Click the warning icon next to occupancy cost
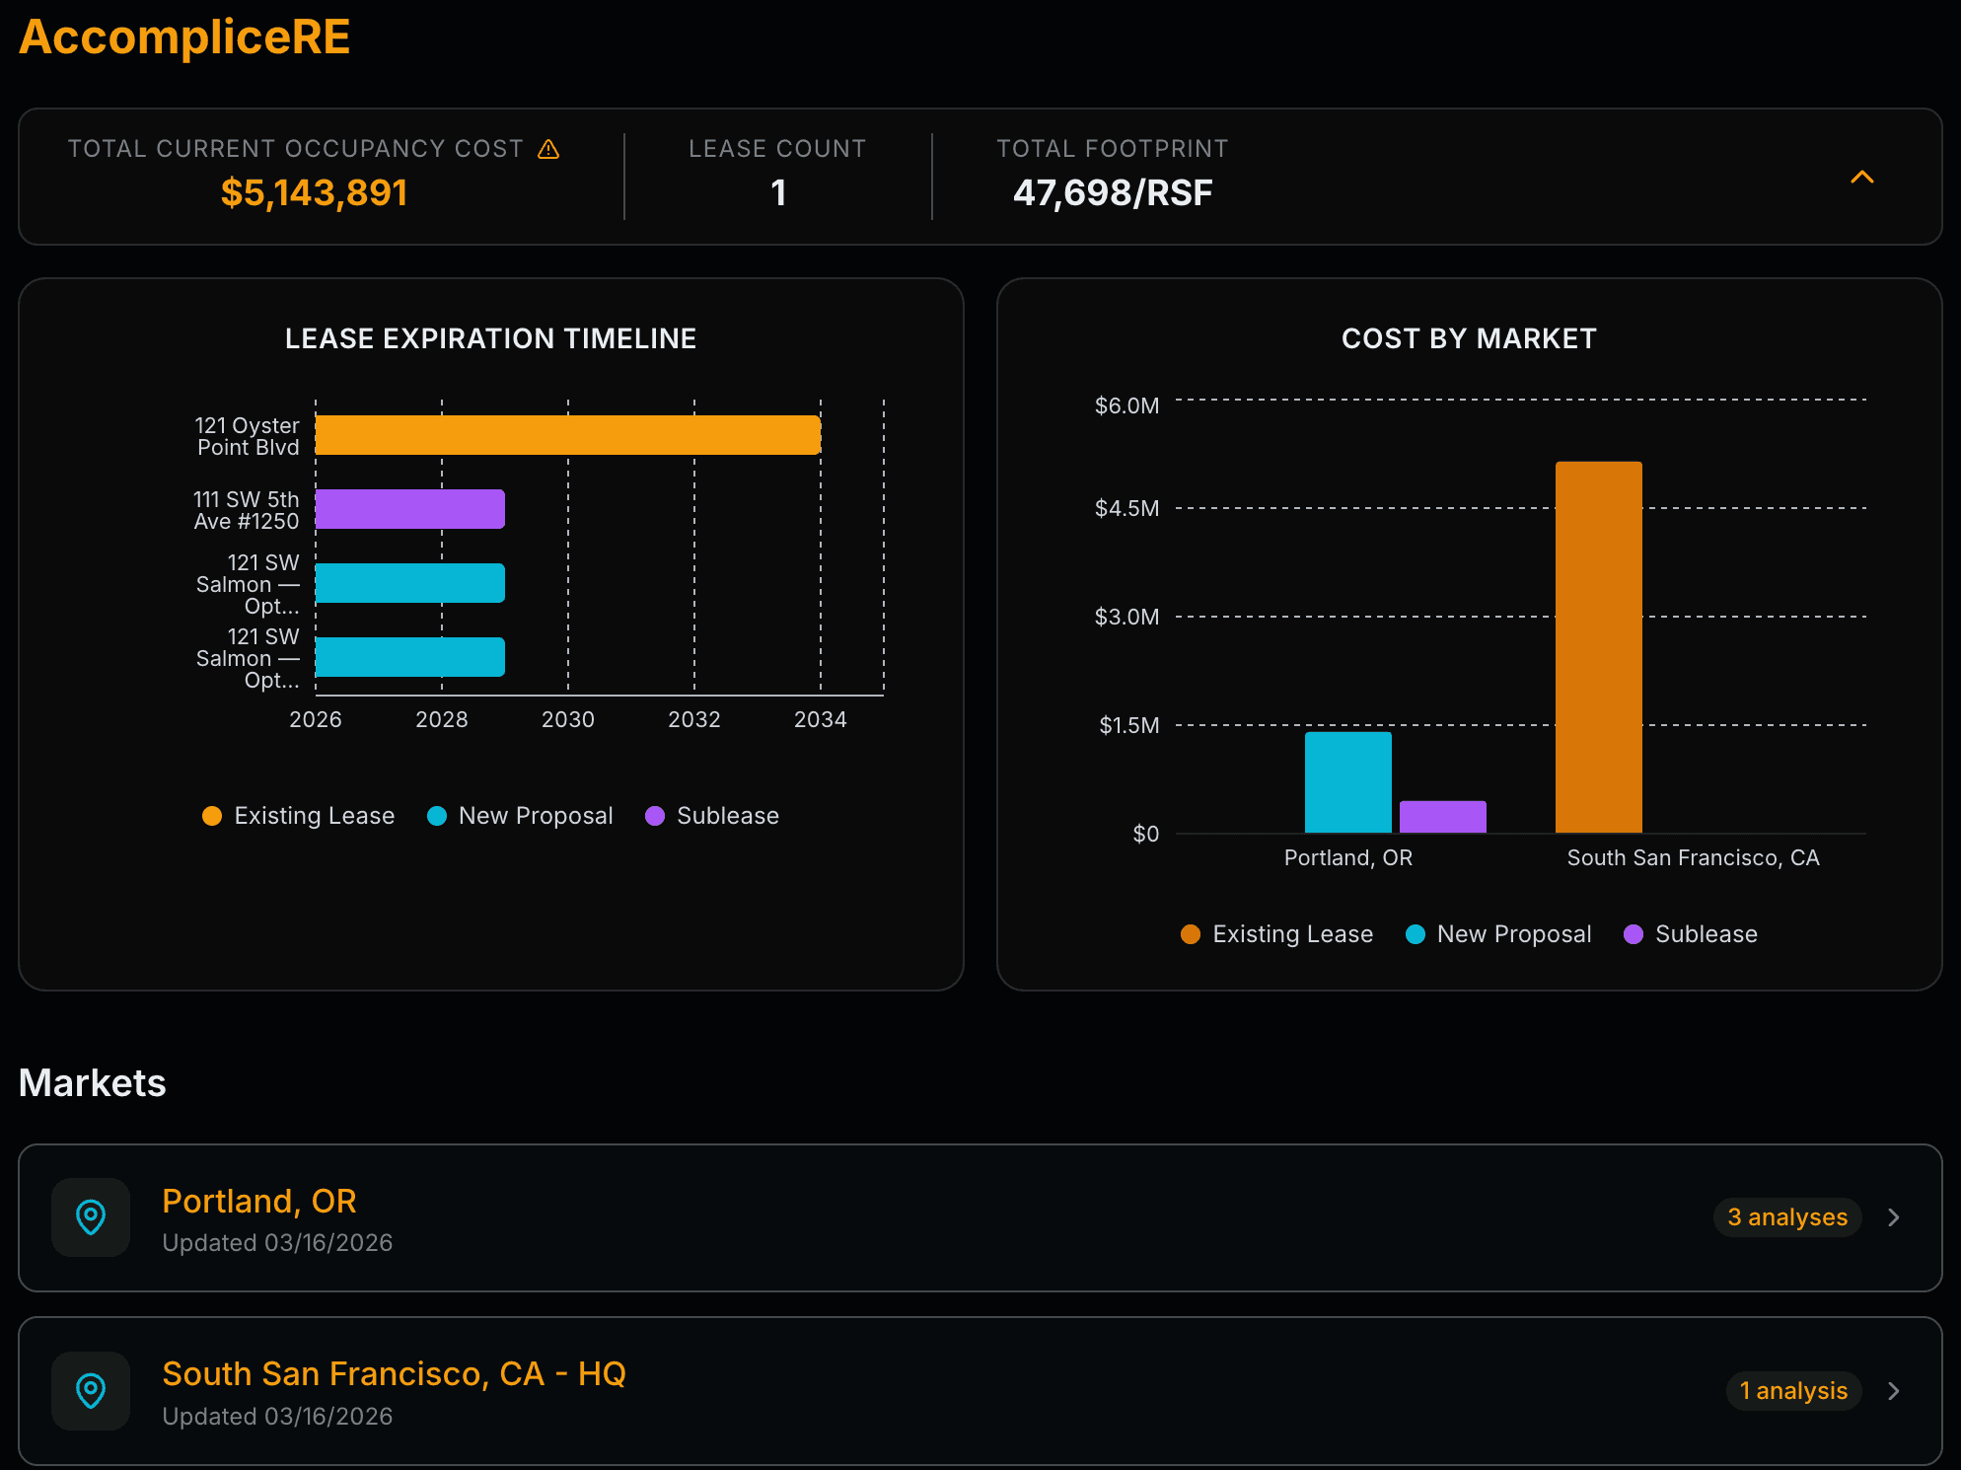1961x1470 pixels. point(548,148)
